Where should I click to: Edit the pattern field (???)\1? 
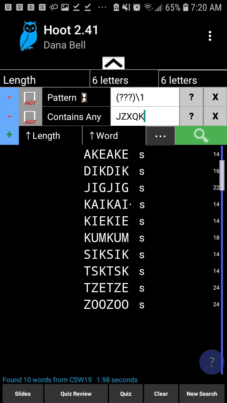[145, 97]
